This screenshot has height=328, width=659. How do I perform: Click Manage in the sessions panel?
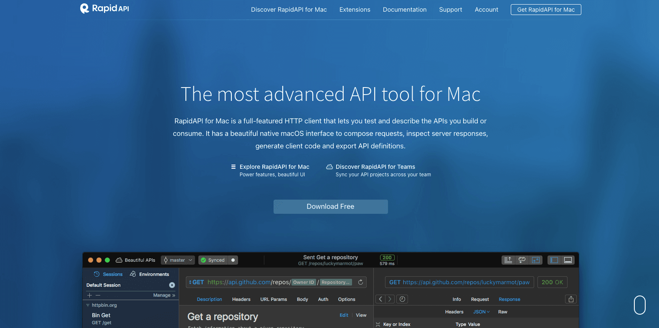coord(164,295)
